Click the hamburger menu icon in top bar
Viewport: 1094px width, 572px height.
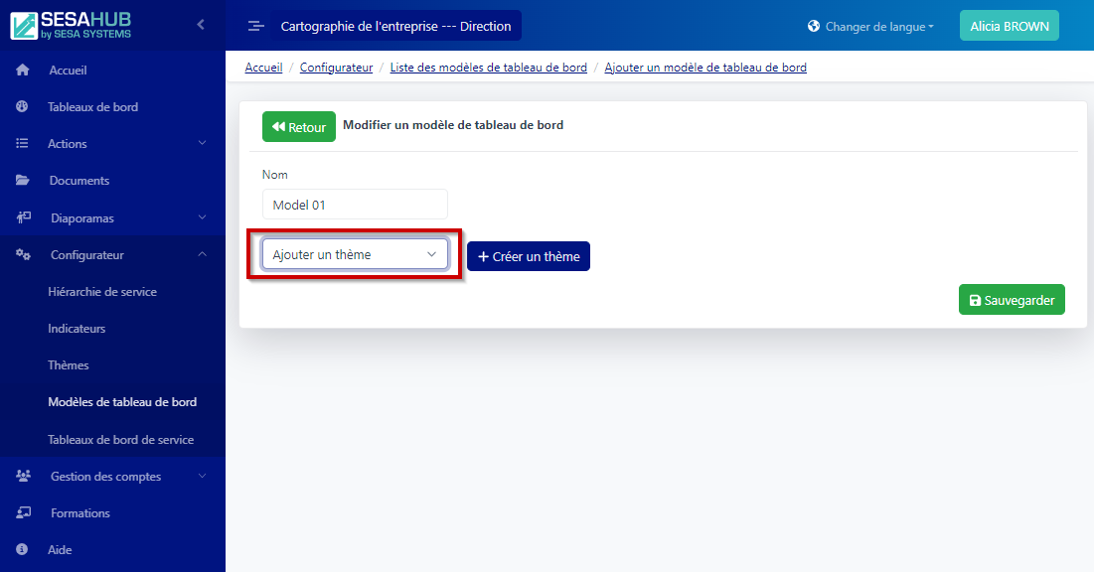click(x=255, y=26)
